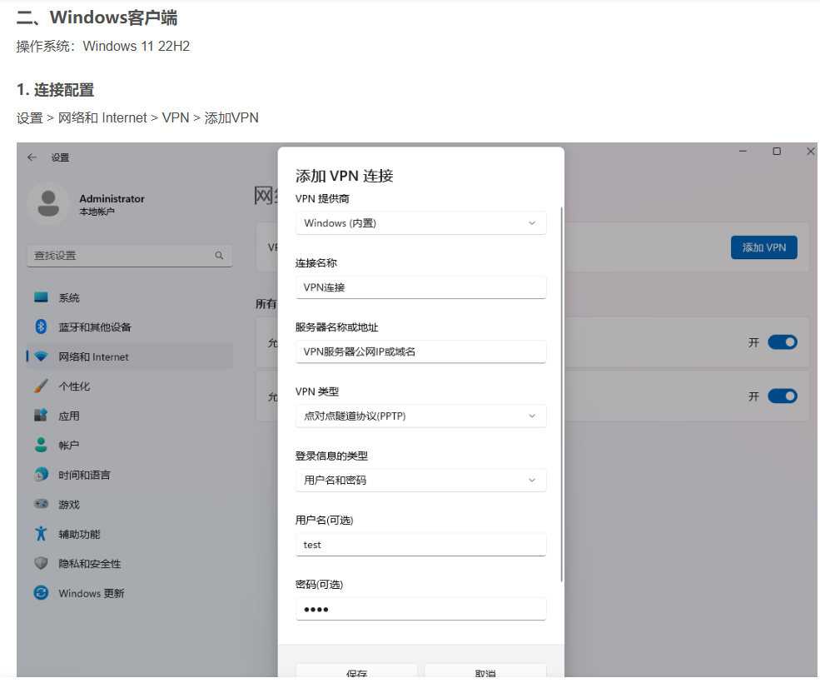Select 个性化 in the sidebar
The image size is (820, 683).
74,386
